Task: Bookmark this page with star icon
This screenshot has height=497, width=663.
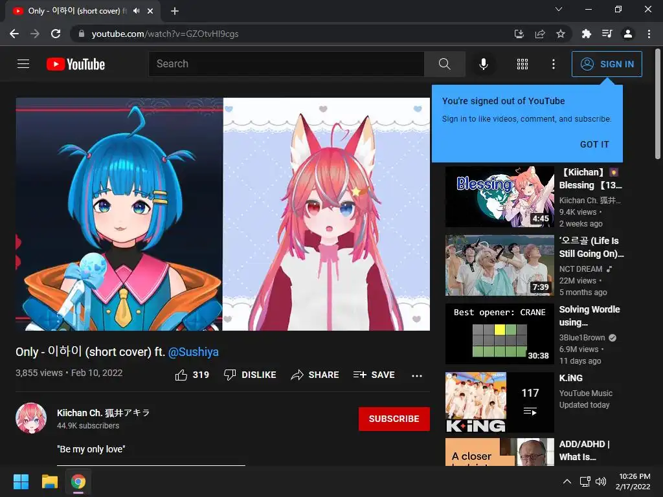Action: [x=560, y=34]
